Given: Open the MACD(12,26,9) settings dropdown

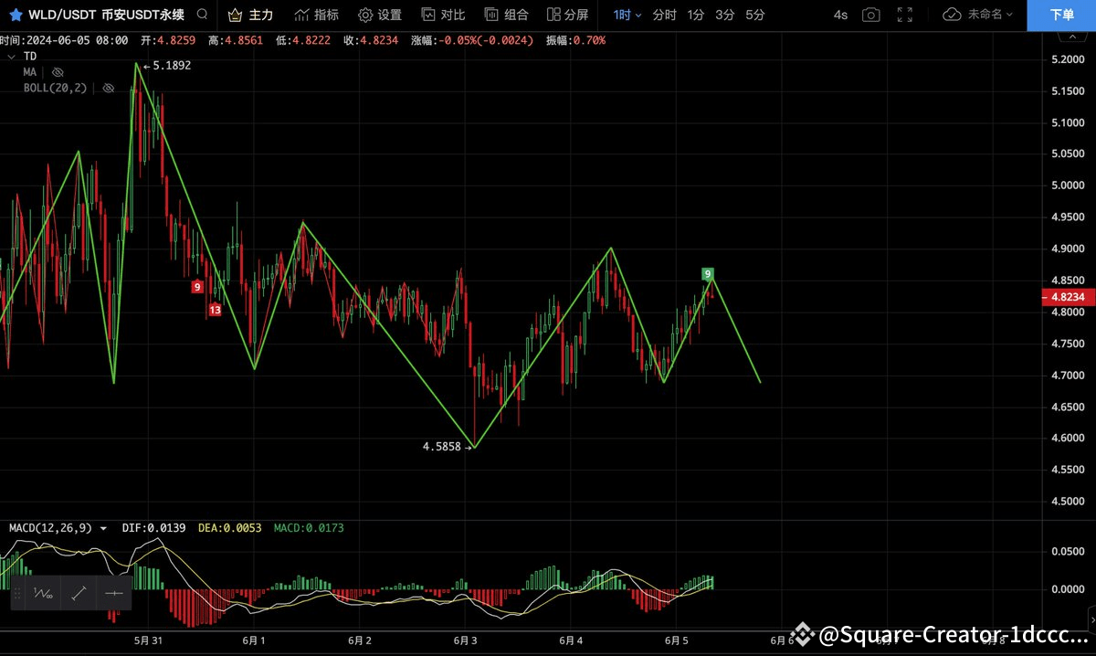Looking at the screenshot, I should (103, 528).
